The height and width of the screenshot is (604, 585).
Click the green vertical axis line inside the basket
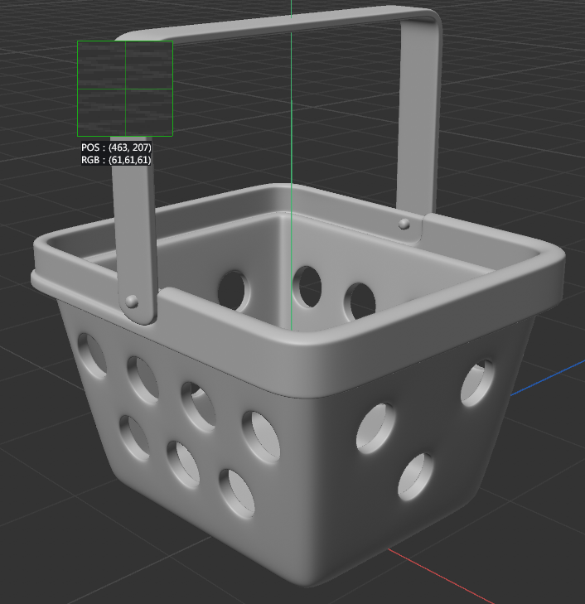coord(292,249)
